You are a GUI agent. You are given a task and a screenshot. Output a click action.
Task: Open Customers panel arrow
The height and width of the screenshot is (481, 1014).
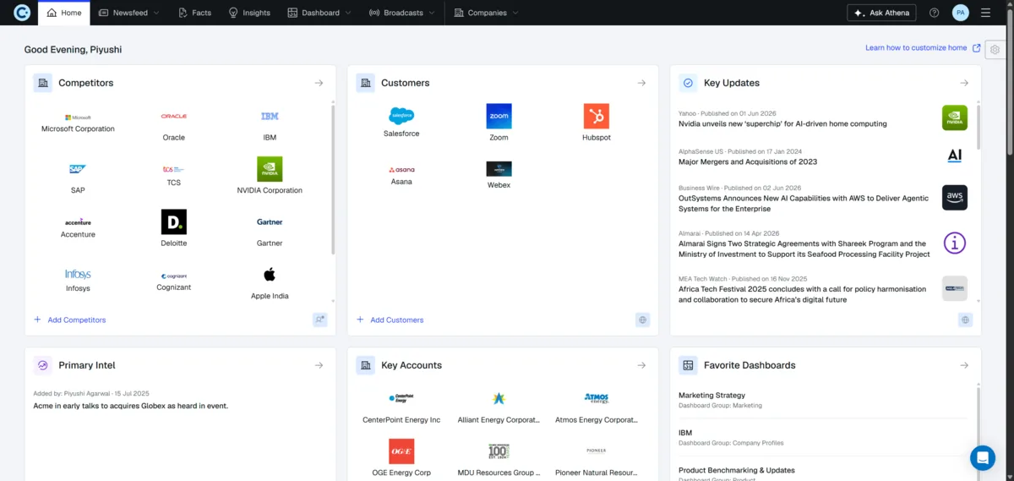[x=641, y=83]
